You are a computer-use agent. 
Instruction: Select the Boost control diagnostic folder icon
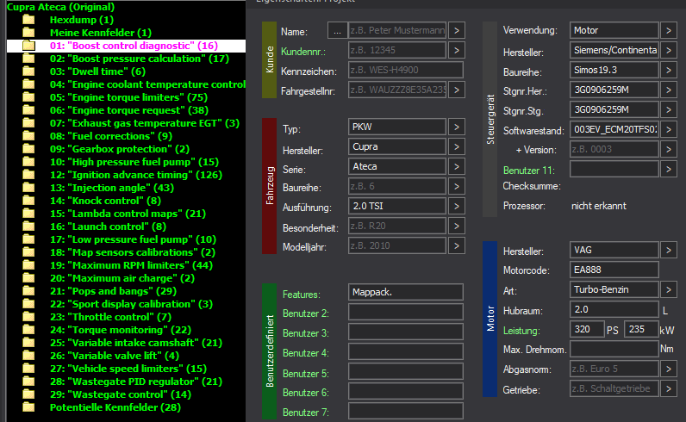pyautogui.click(x=29, y=46)
